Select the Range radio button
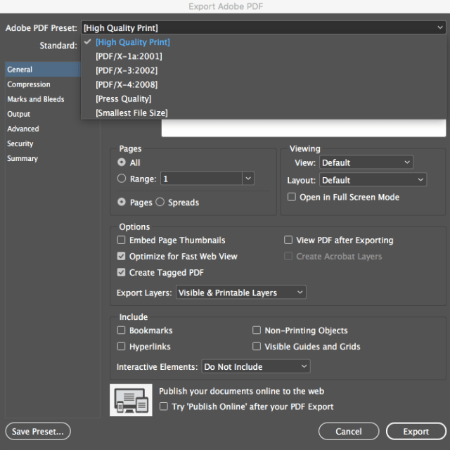Image resolution: width=450 pixels, height=450 pixels. 122,179
